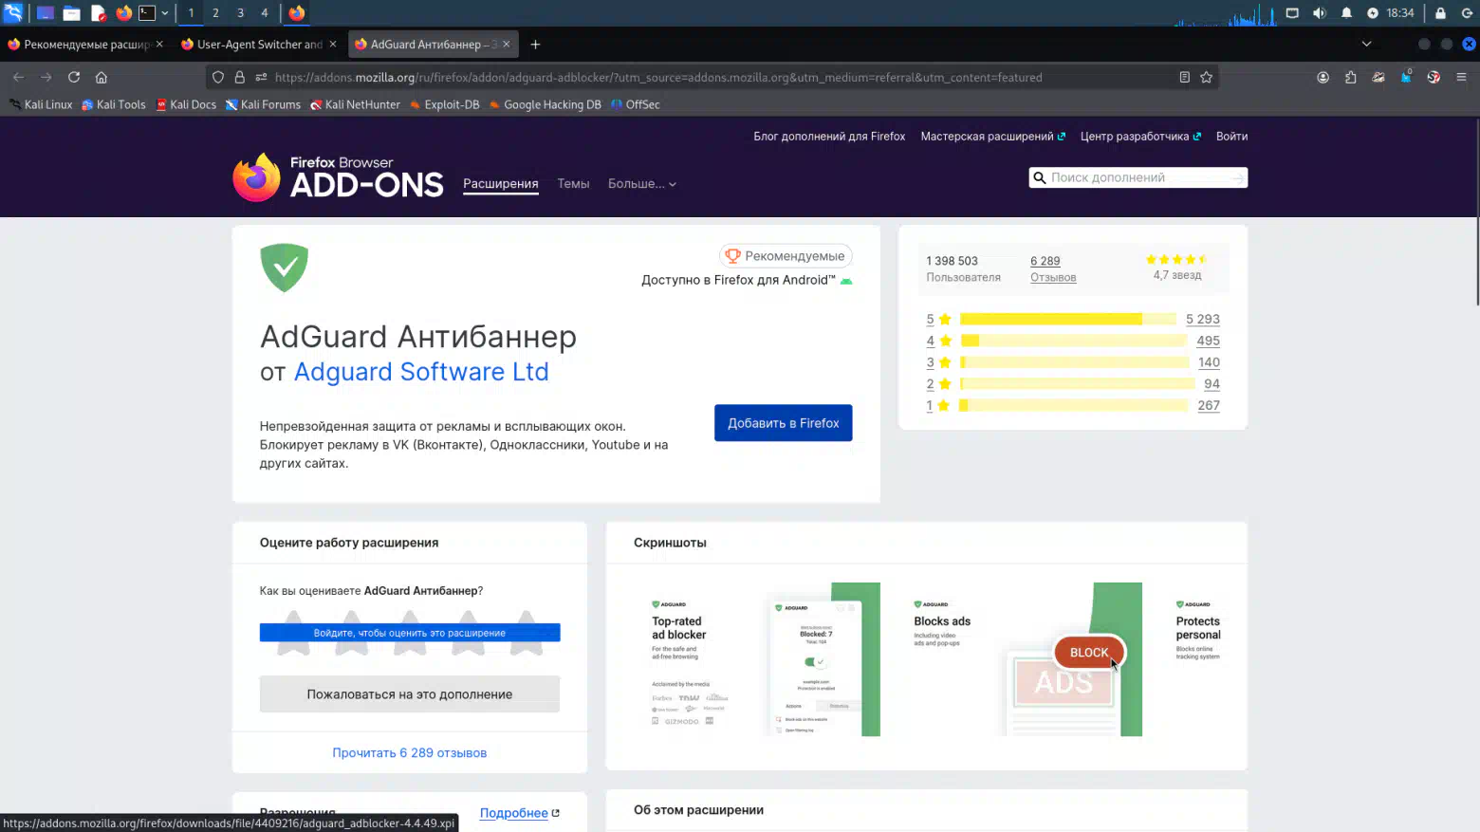Open 2-star review count 94
1480x832 pixels.
coord(1212,384)
